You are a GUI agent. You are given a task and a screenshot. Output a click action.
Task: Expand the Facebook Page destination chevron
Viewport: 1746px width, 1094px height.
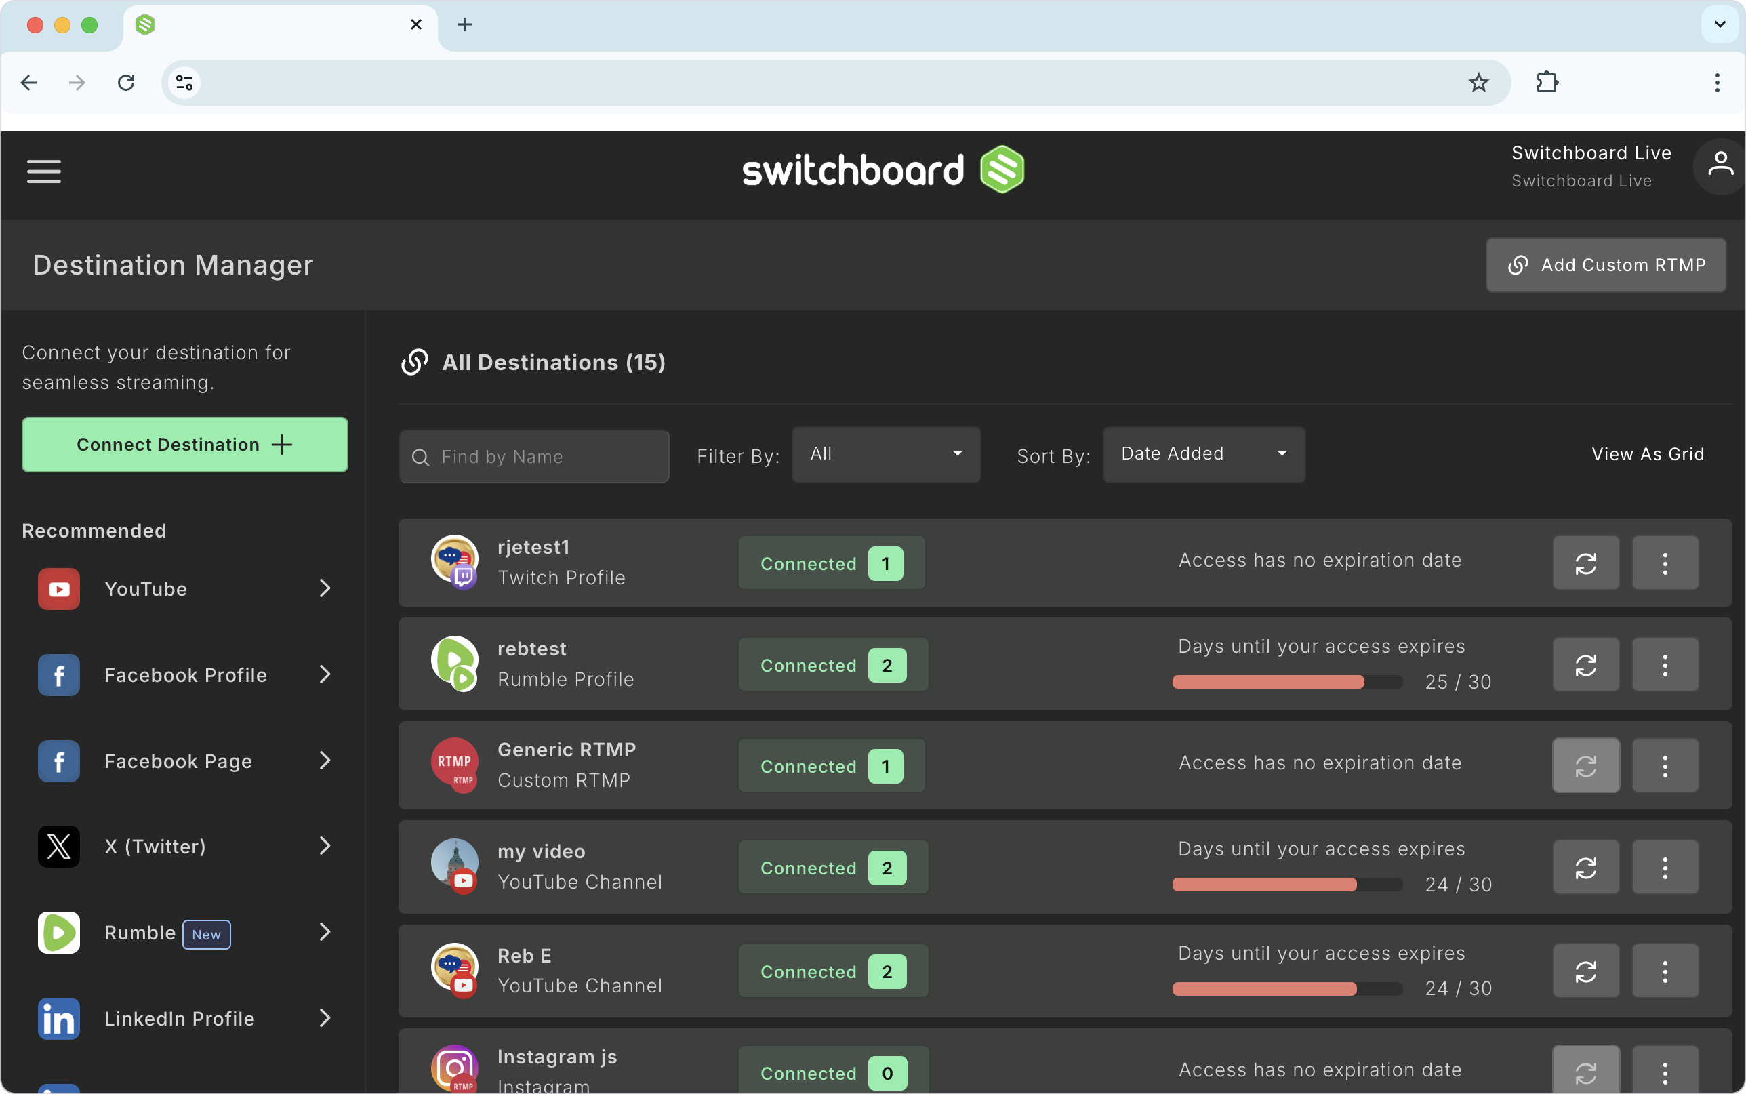pos(325,761)
